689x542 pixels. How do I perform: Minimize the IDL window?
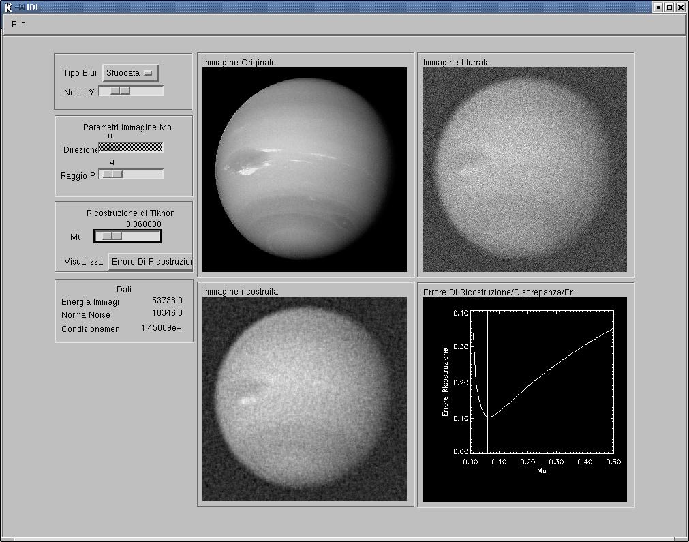(658, 7)
